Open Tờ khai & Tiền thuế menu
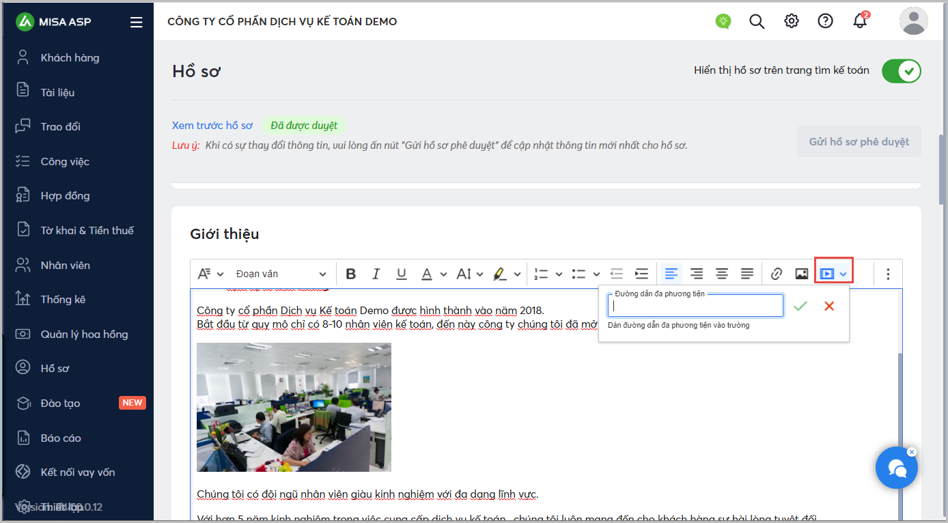 87,230
